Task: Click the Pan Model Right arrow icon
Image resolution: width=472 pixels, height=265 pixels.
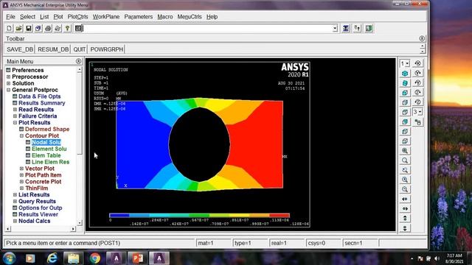Action: point(405,208)
